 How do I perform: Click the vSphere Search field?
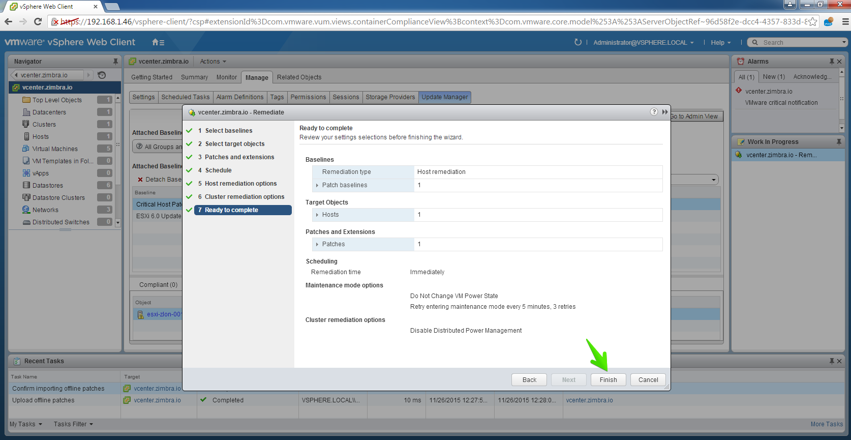pos(798,43)
